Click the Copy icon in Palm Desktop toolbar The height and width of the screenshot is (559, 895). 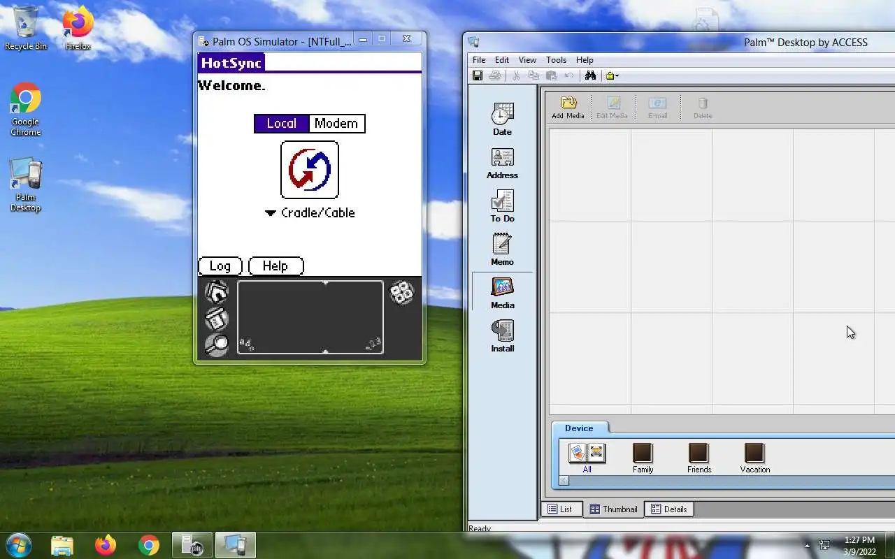534,75
